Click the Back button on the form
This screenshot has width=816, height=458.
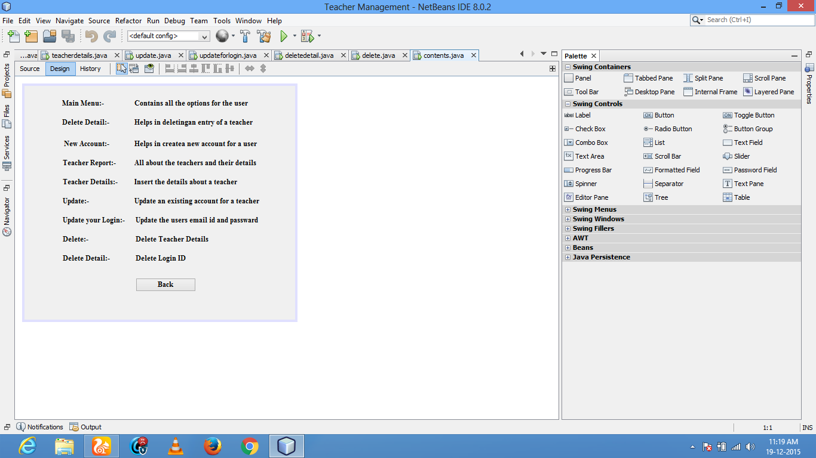point(165,284)
